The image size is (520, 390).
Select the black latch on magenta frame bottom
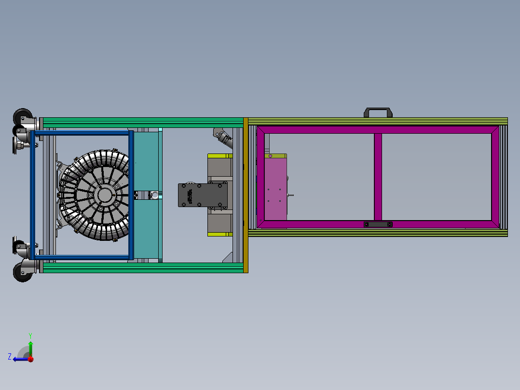(x=378, y=224)
